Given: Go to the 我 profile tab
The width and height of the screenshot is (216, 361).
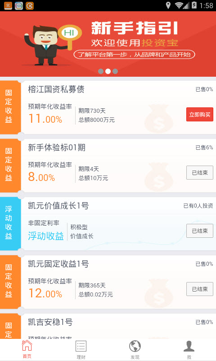Looking at the screenshot, I should coord(189,349).
